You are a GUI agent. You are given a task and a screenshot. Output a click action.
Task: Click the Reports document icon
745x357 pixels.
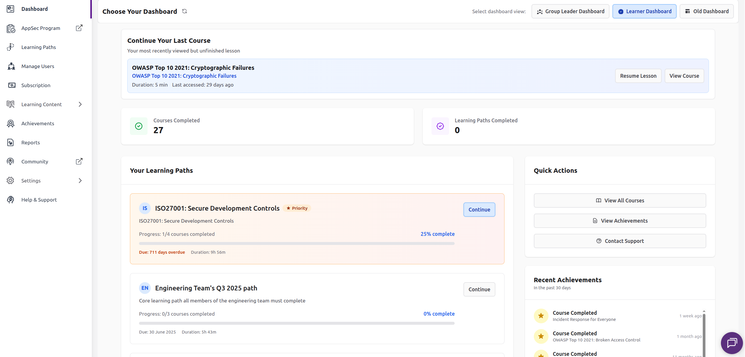pyautogui.click(x=10, y=142)
